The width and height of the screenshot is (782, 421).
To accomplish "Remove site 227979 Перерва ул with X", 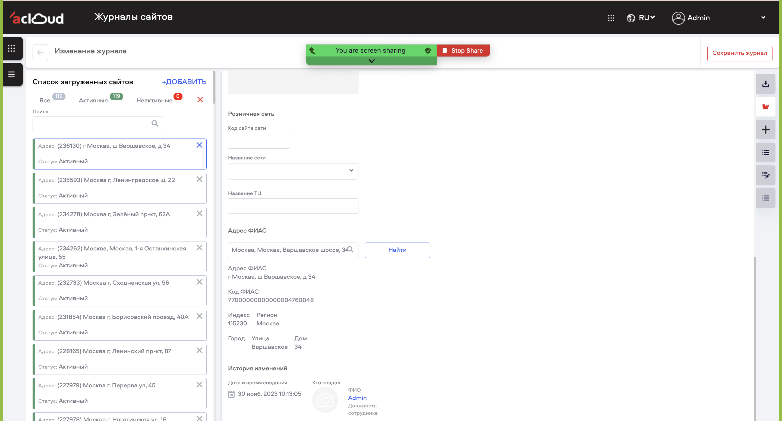I will [x=199, y=385].
